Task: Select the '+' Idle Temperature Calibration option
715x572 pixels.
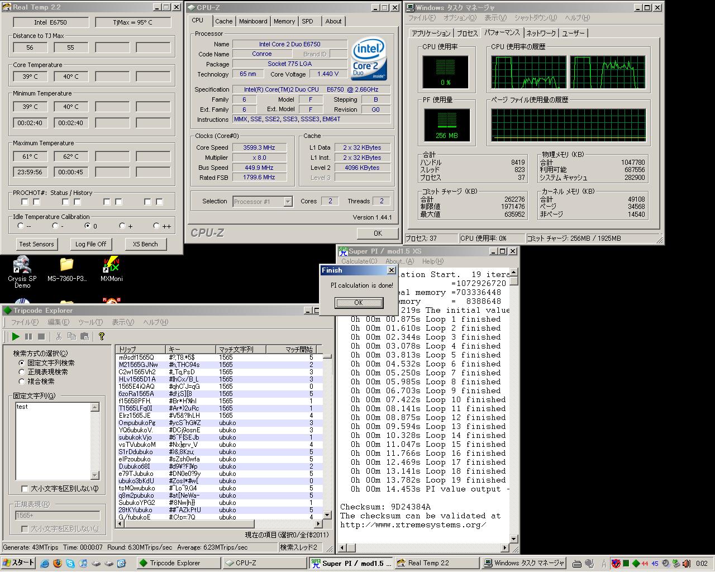Action: coord(122,226)
